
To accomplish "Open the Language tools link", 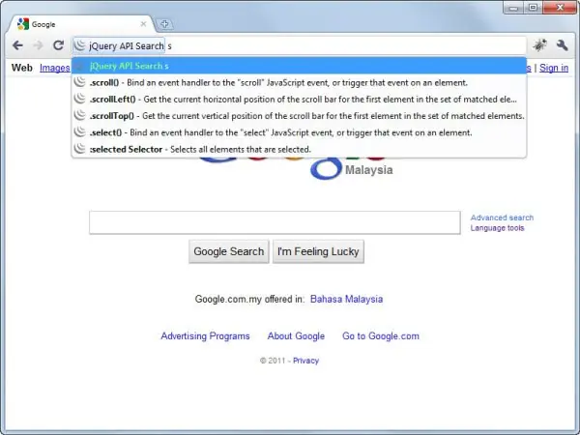I will tap(497, 228).
